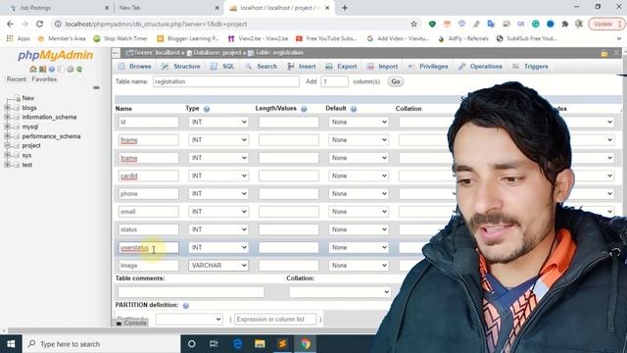Reload the page in Chrome
The width and height of the screenshot is (627, 353).
39,24
